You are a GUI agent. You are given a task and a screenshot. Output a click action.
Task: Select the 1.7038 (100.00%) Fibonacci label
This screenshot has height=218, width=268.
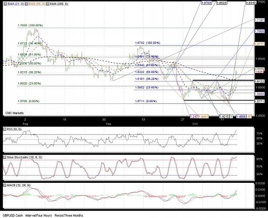(30, 25)
